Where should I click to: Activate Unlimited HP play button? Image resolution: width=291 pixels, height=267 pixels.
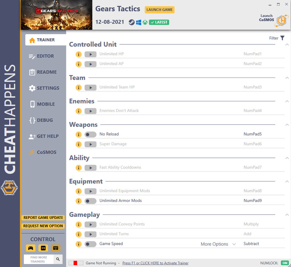click(x=90, y=54)
